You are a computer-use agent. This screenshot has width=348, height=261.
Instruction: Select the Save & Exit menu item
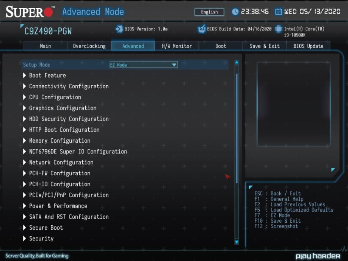point(264,46)
